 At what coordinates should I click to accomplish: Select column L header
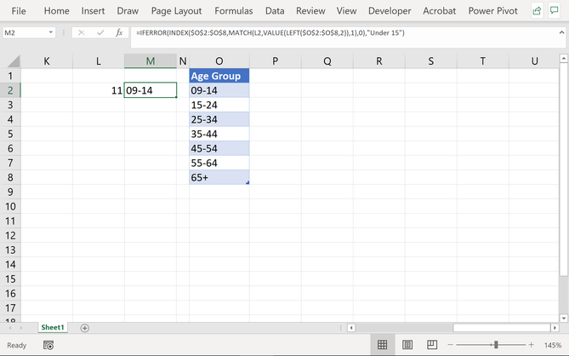pyautogui.click(x=99, y=61)
